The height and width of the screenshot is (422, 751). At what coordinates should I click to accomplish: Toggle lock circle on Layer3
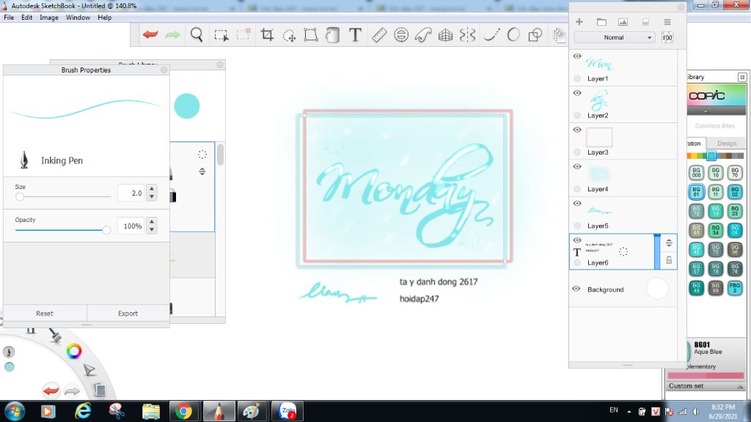click(577, 152)
